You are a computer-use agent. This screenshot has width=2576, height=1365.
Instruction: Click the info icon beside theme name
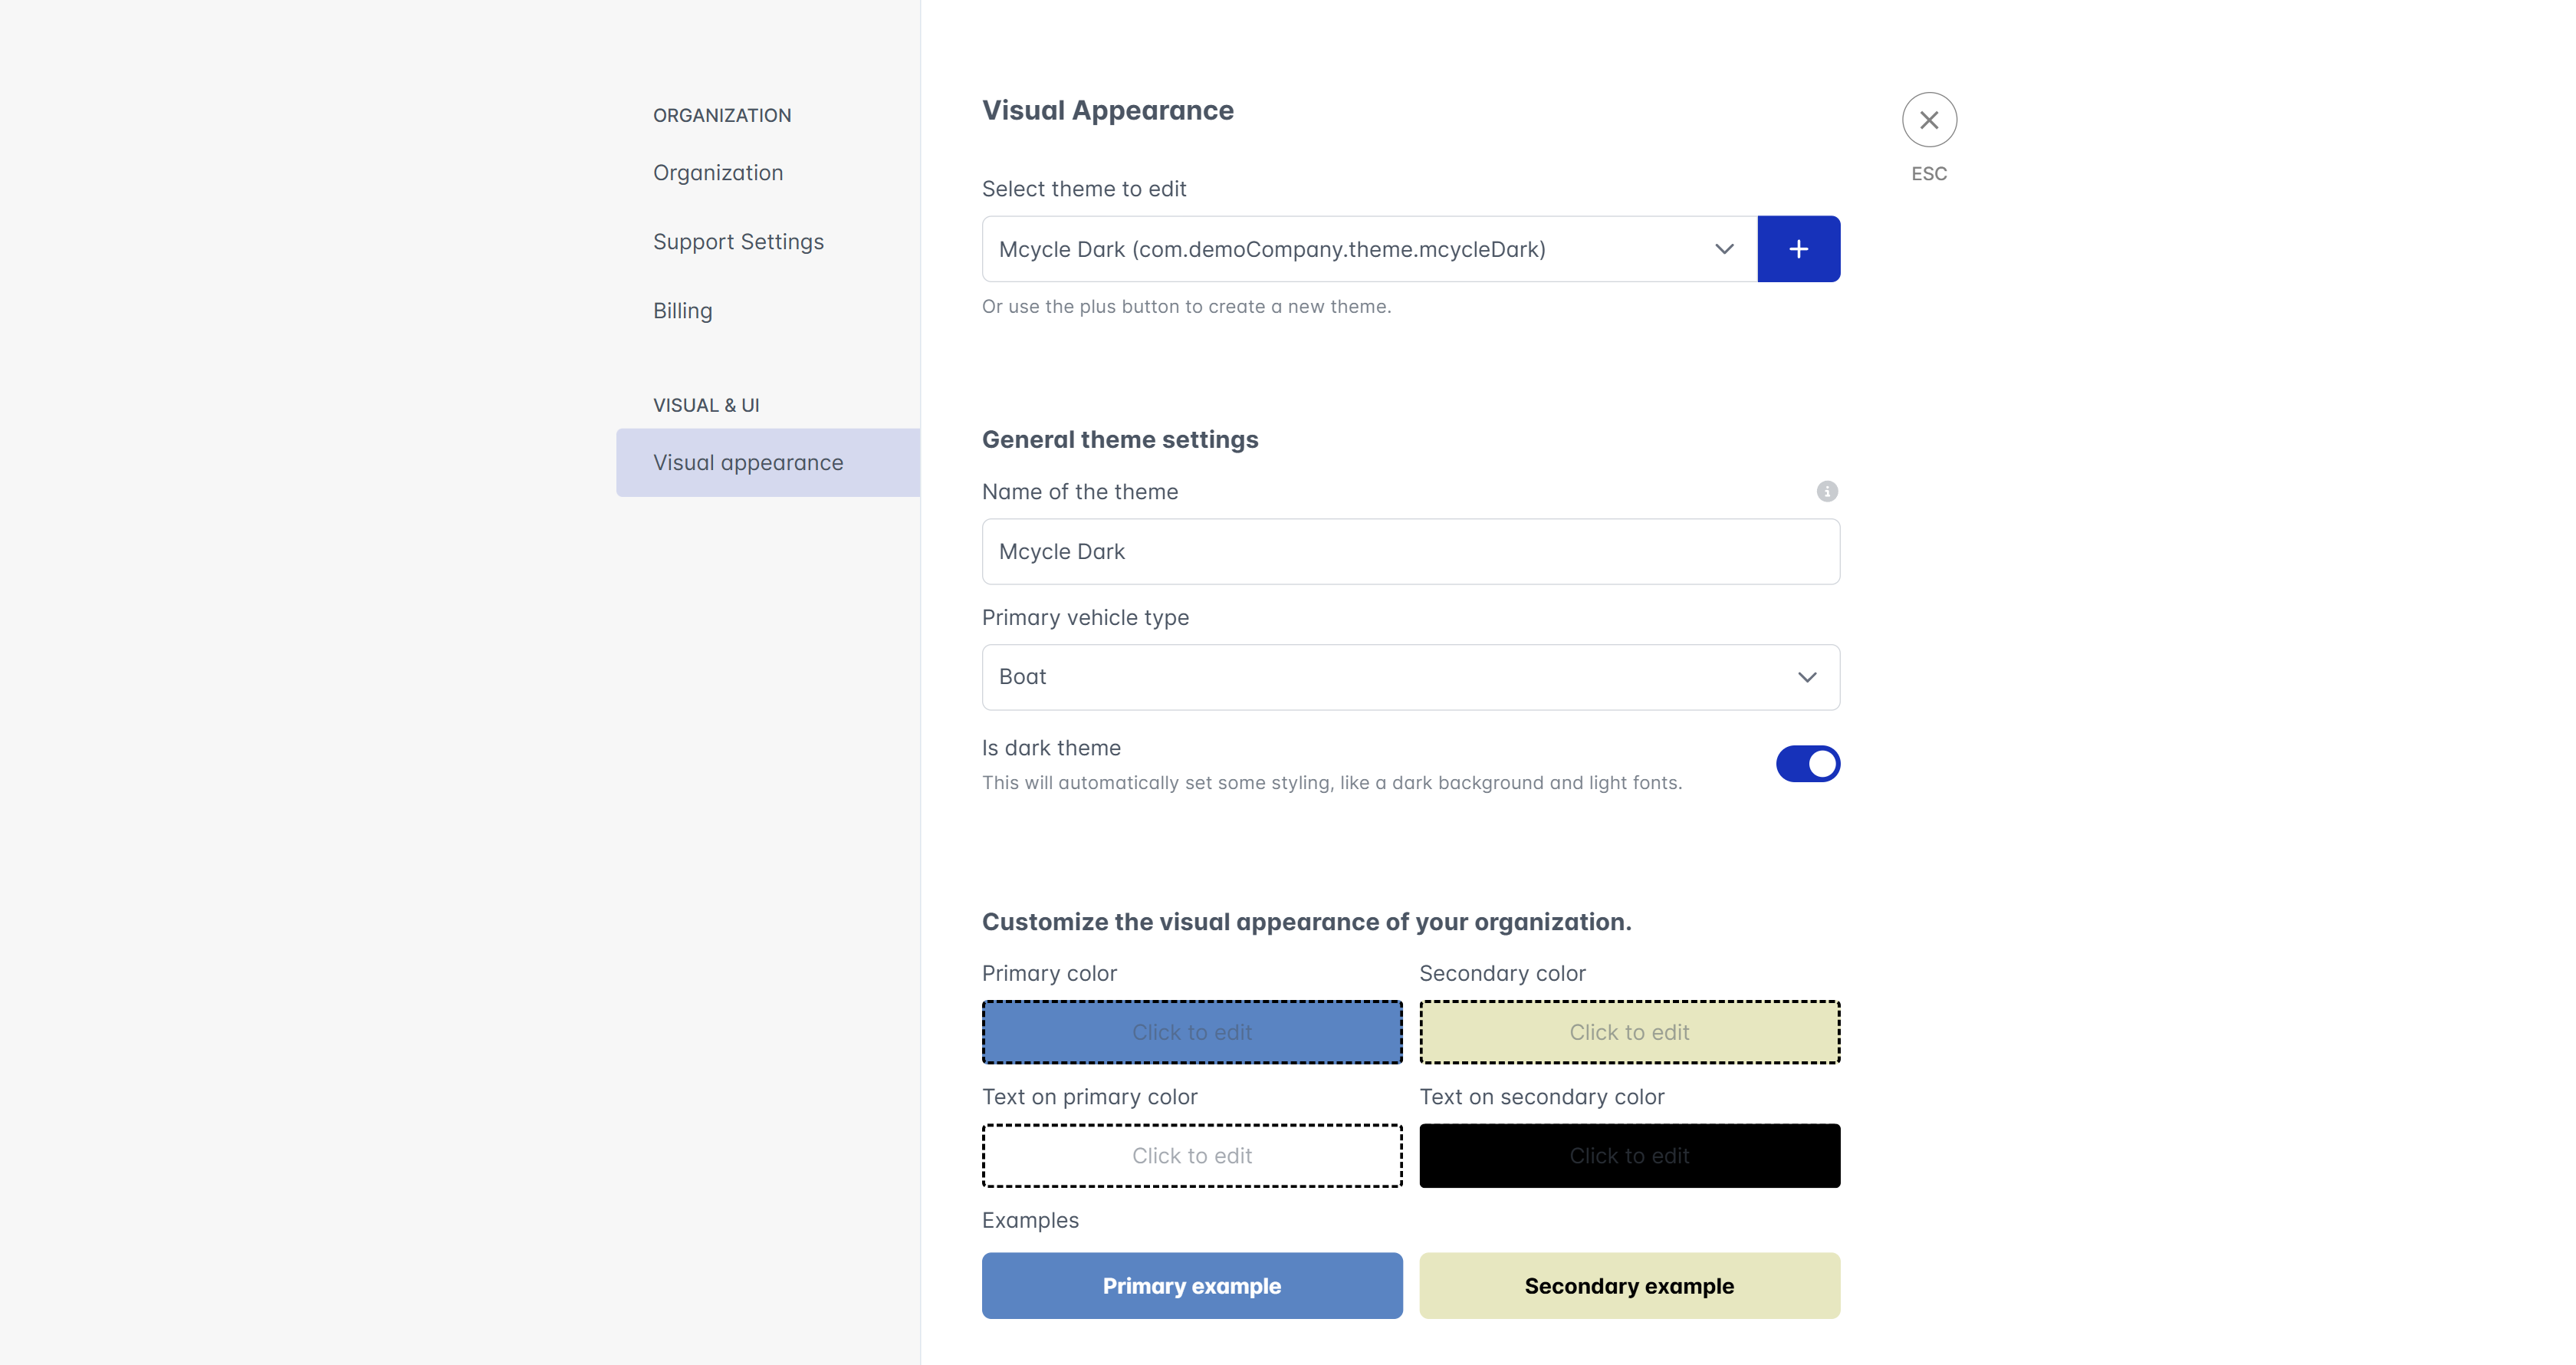coord(1826,491)
